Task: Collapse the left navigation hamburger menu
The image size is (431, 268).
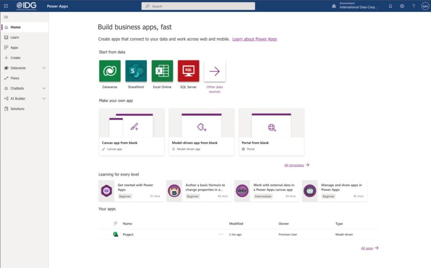Action: coord(6,17)
